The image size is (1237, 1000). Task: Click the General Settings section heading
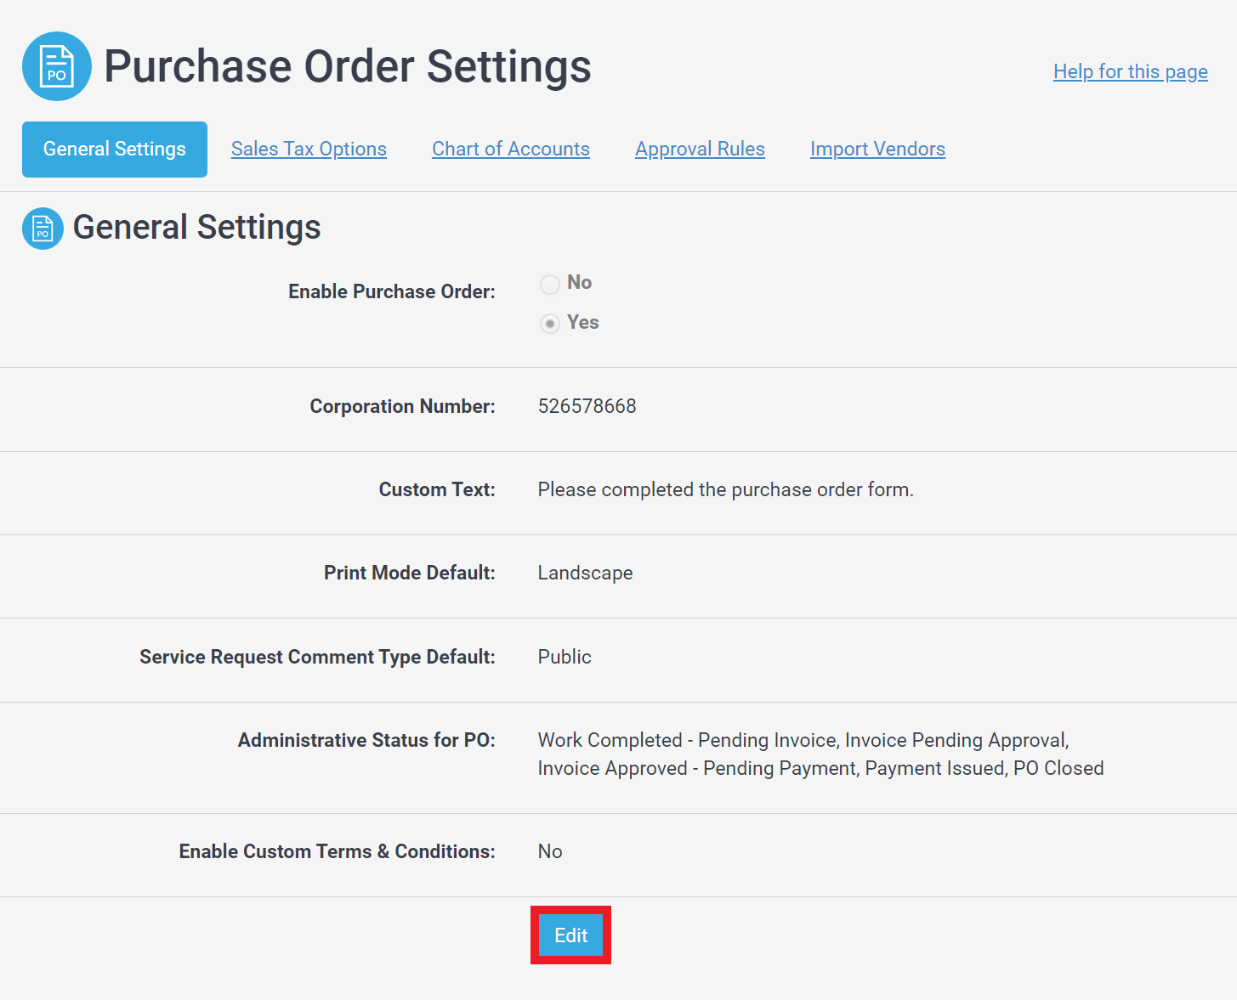point(197,228)
